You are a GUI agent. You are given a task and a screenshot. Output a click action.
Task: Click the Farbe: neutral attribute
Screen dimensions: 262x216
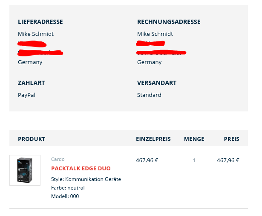68,188
